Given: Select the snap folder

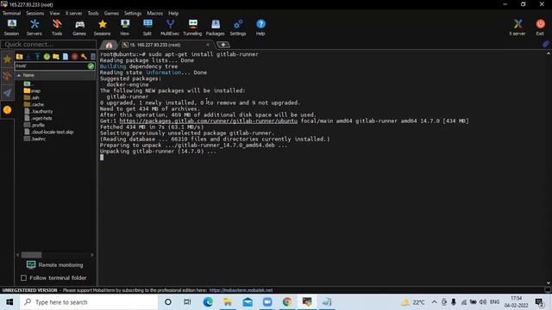Looking at the screenshot, I should coord(32,90).
